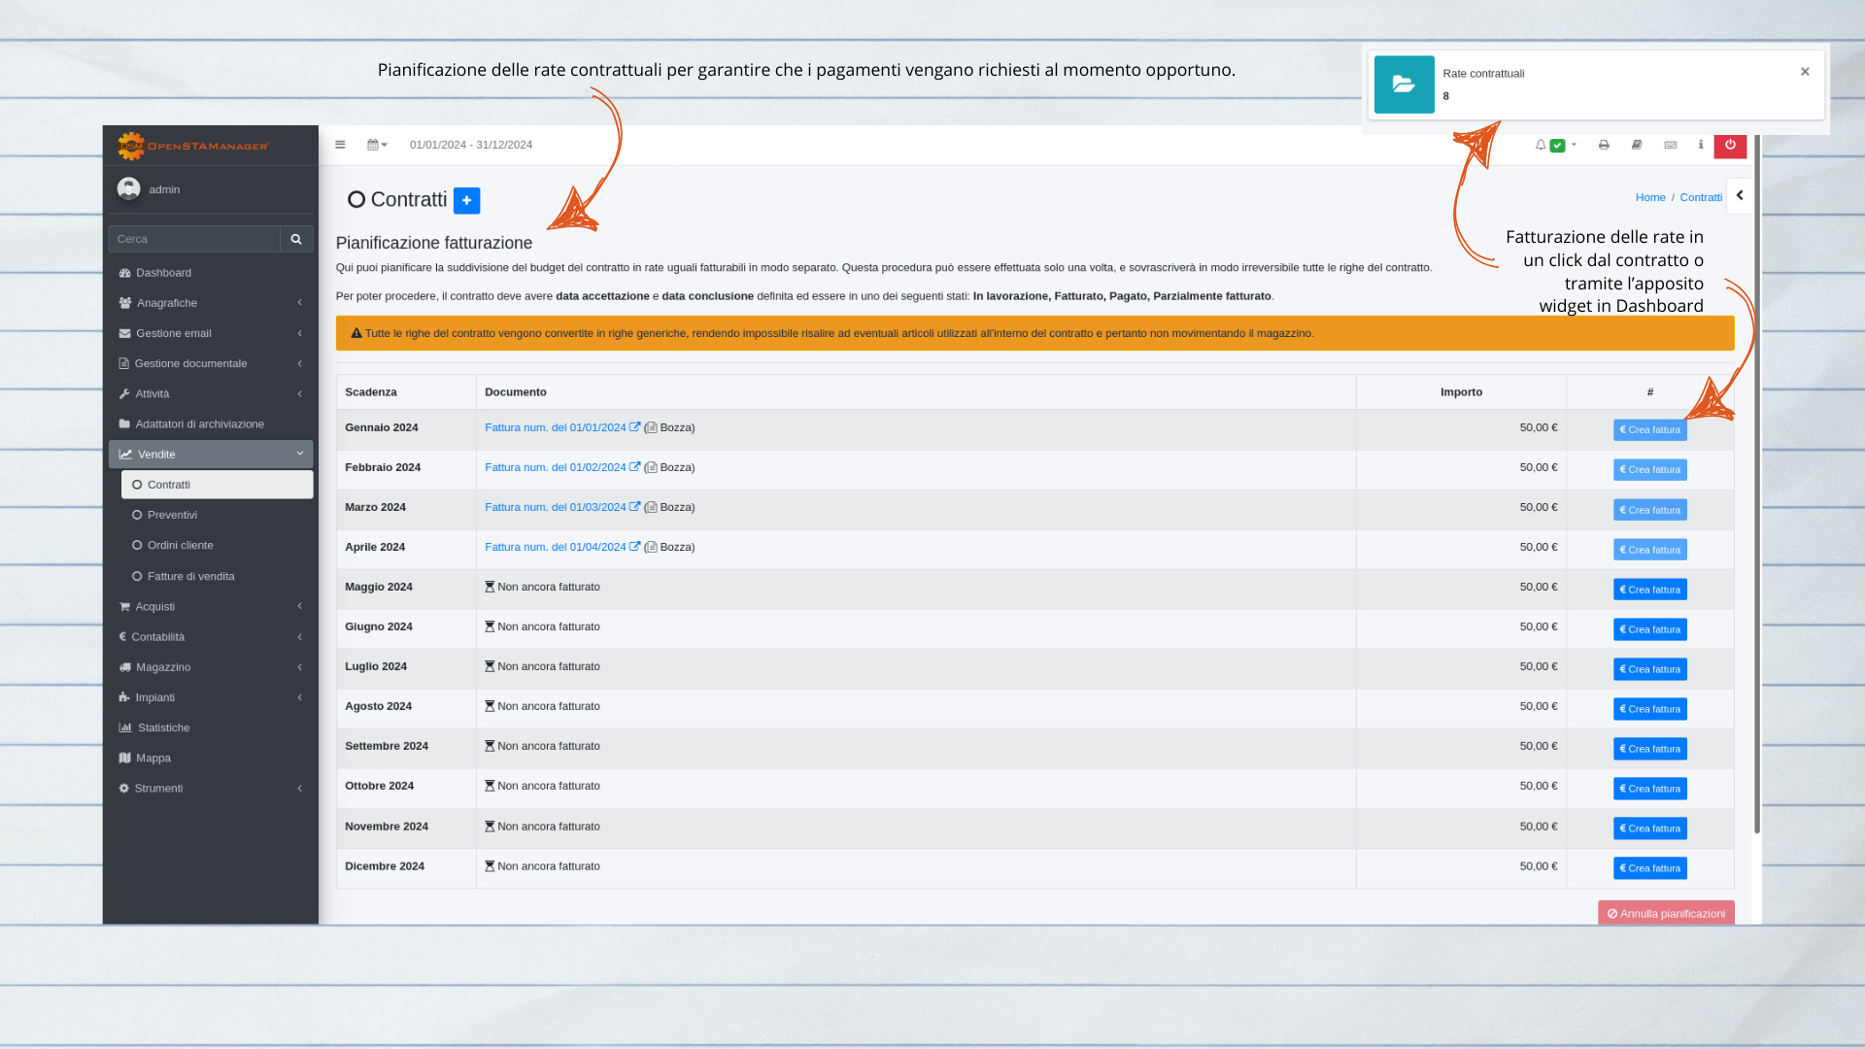
Task: Click Crea fattura for Dicembre 2024
Action: tap(1649, 868)
